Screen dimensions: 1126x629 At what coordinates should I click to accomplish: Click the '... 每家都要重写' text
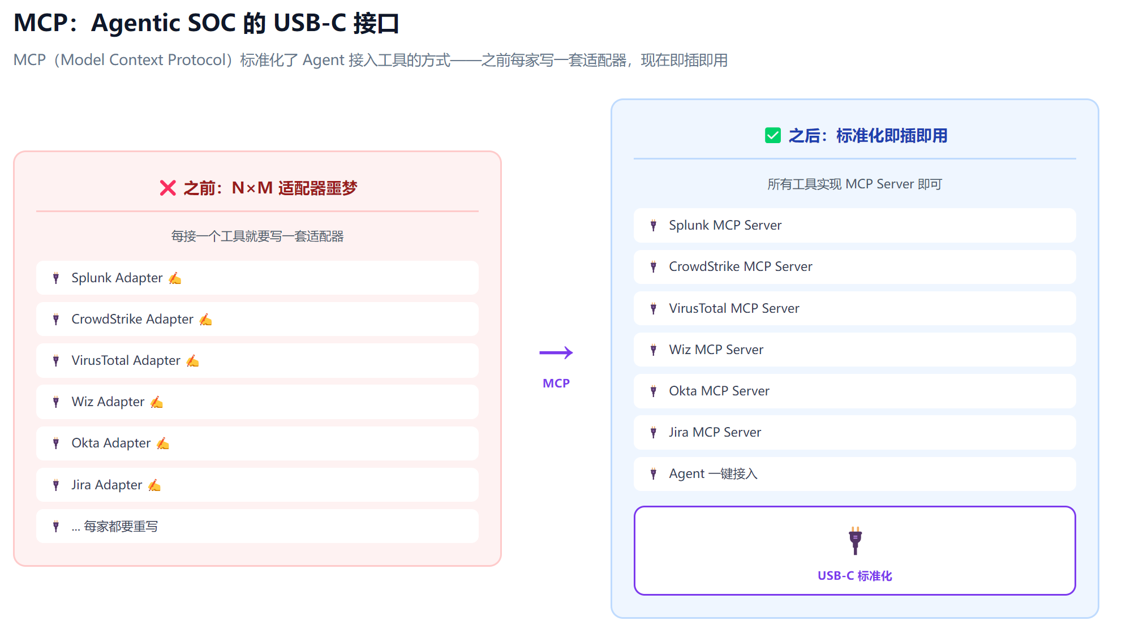(x=115, y=526)
